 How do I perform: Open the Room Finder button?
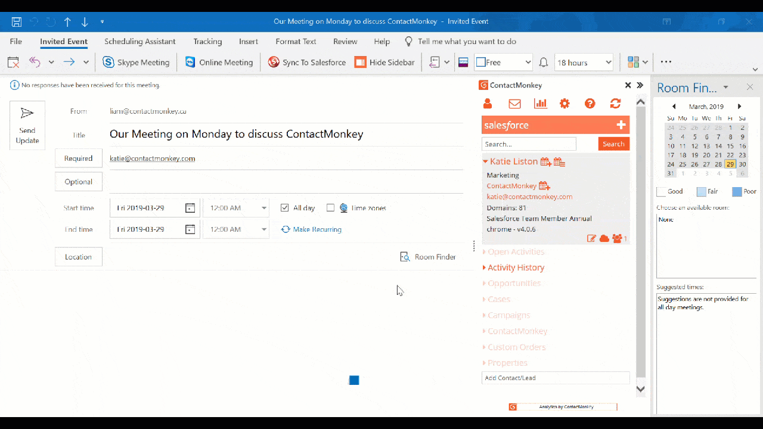point(428,257)
